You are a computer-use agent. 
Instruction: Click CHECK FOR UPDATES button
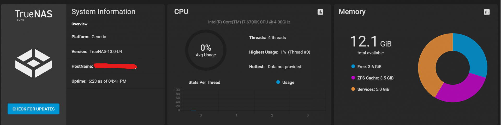pos(33,109)
